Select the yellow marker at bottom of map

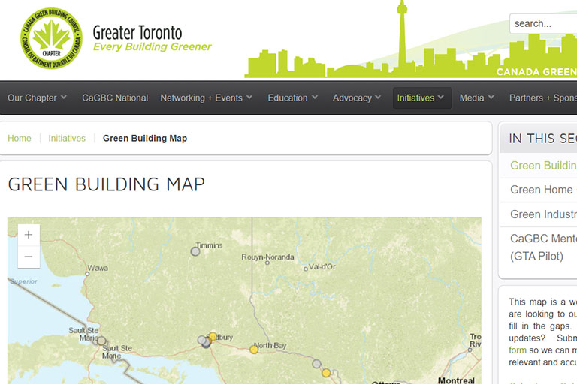pos(326,373)
